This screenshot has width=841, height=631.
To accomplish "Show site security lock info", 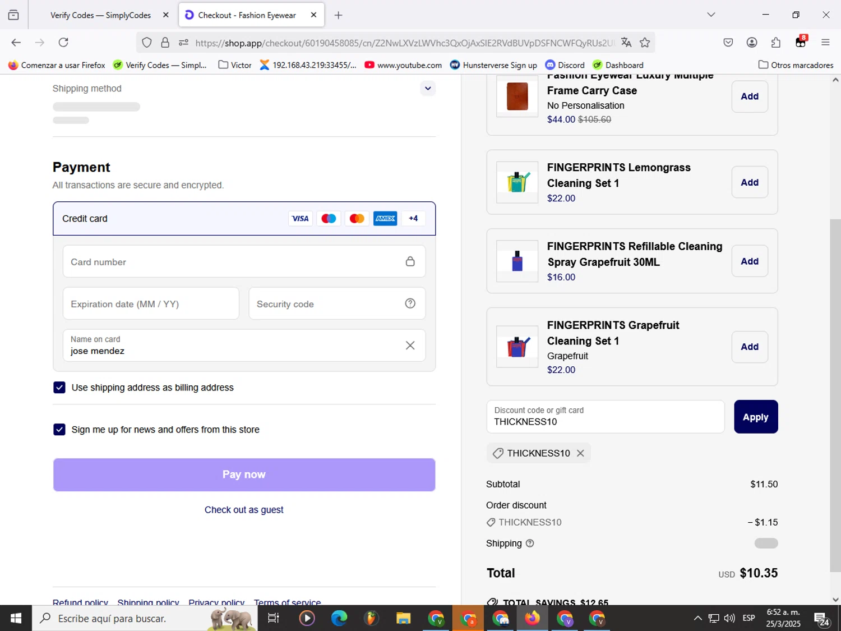I will (x=165, y=43).
